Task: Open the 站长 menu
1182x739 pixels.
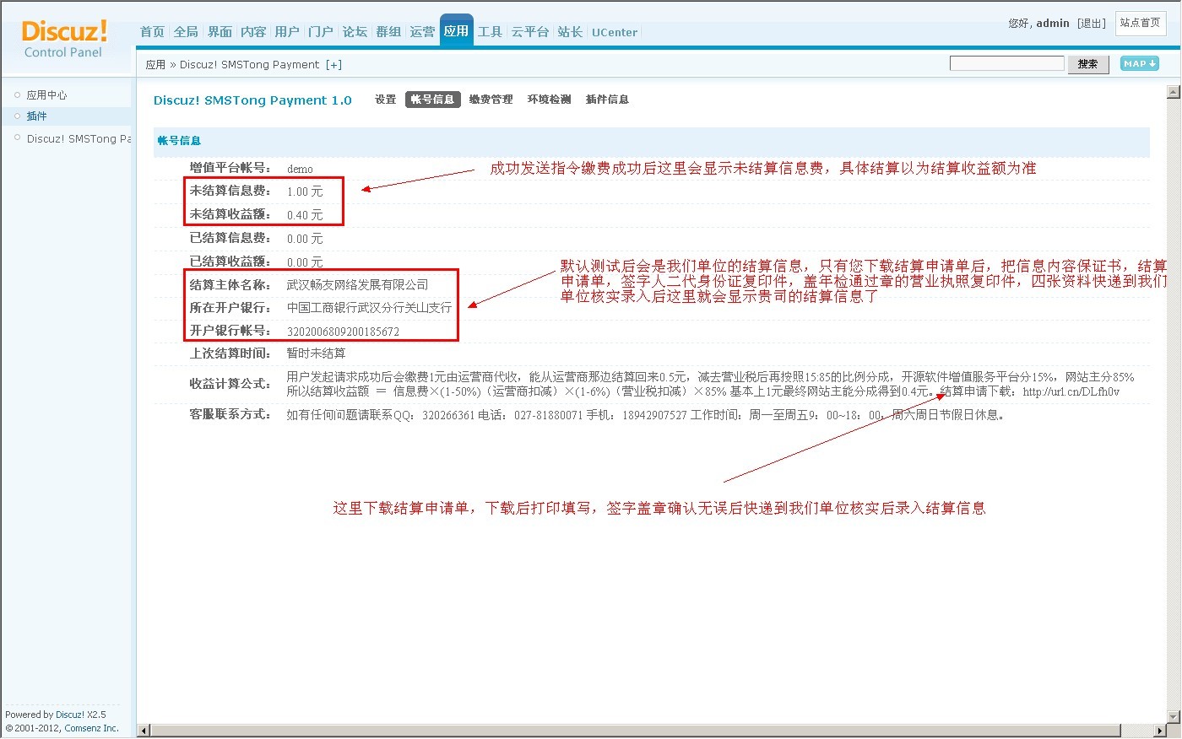Action: click(570, 32)
